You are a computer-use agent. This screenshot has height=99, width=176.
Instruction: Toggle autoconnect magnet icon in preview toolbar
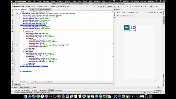tap(124, 16)
